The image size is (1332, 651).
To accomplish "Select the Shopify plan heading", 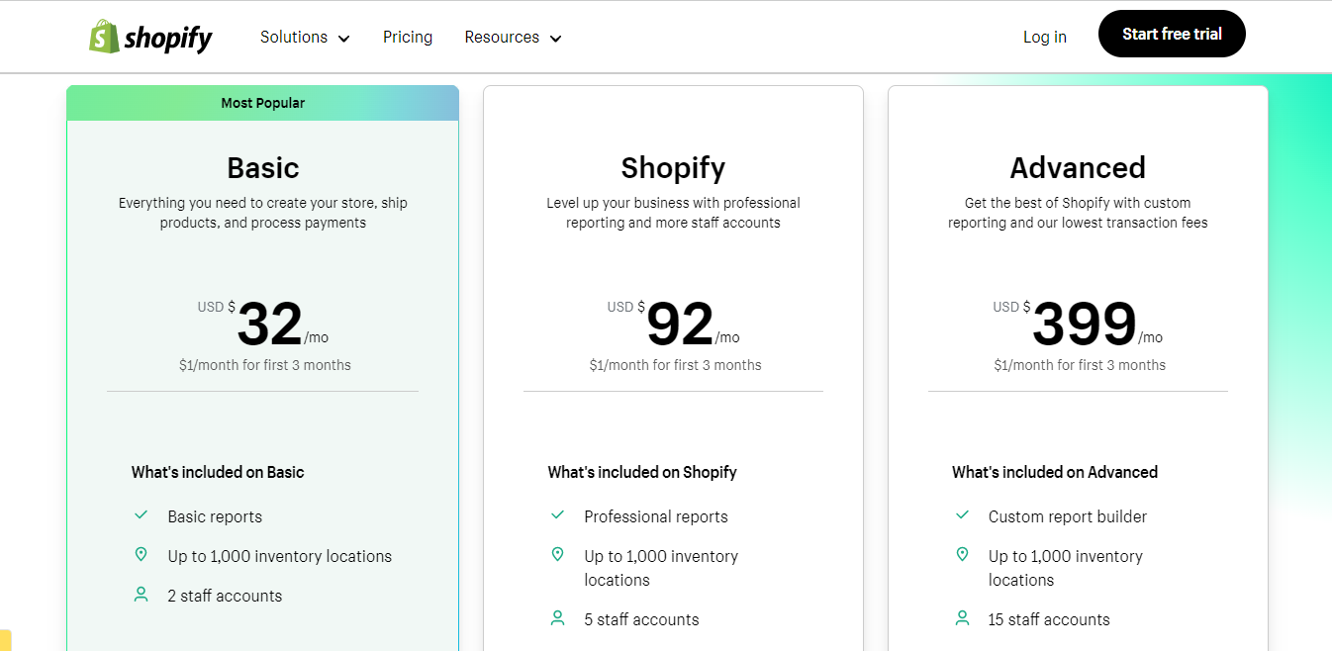I will tap(673, 169).
